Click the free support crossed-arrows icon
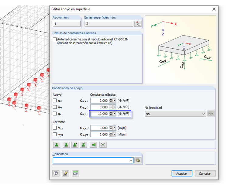 point(103,145)
